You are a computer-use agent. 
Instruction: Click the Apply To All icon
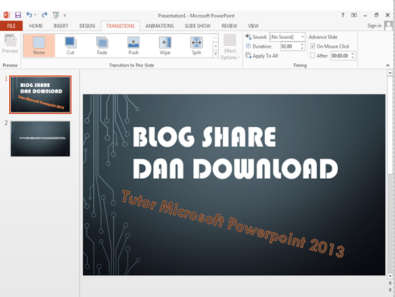(248, 56)
